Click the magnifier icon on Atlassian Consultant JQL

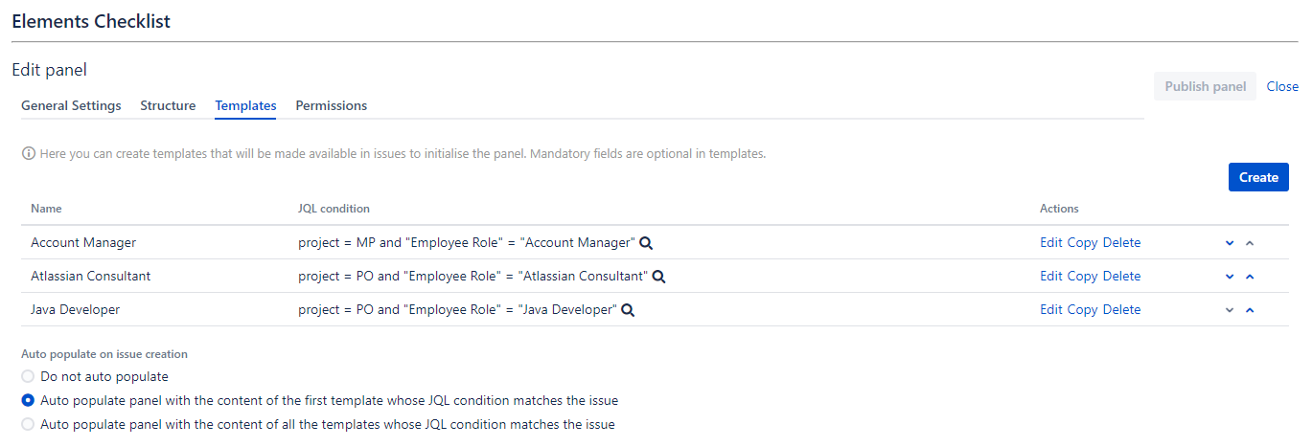click(659, 277)
